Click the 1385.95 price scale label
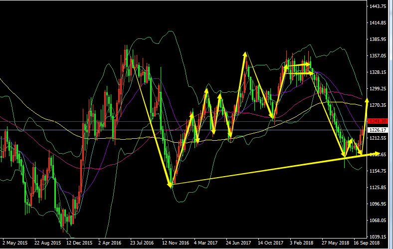This screenshot has height=249, width=393. pos(378,39)
